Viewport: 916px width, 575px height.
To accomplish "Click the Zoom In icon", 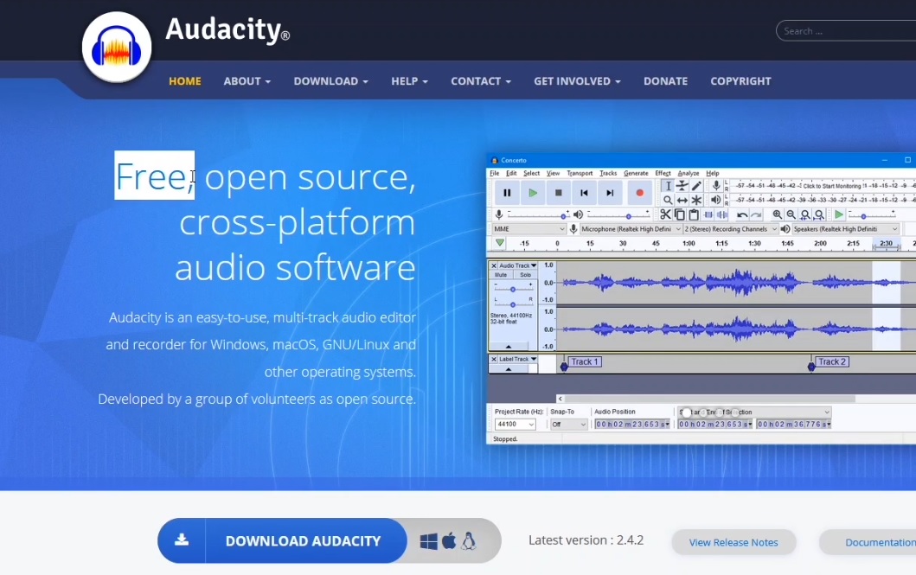I will [x=777, y=214].
